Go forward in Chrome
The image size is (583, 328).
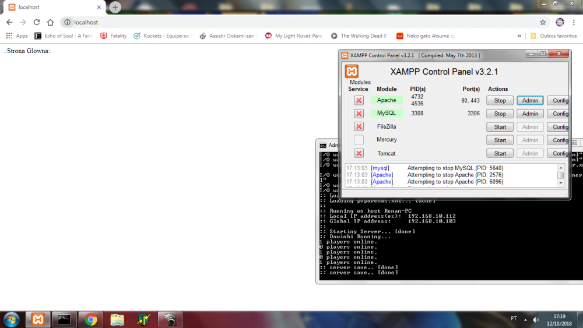click(x=23, y=22)
